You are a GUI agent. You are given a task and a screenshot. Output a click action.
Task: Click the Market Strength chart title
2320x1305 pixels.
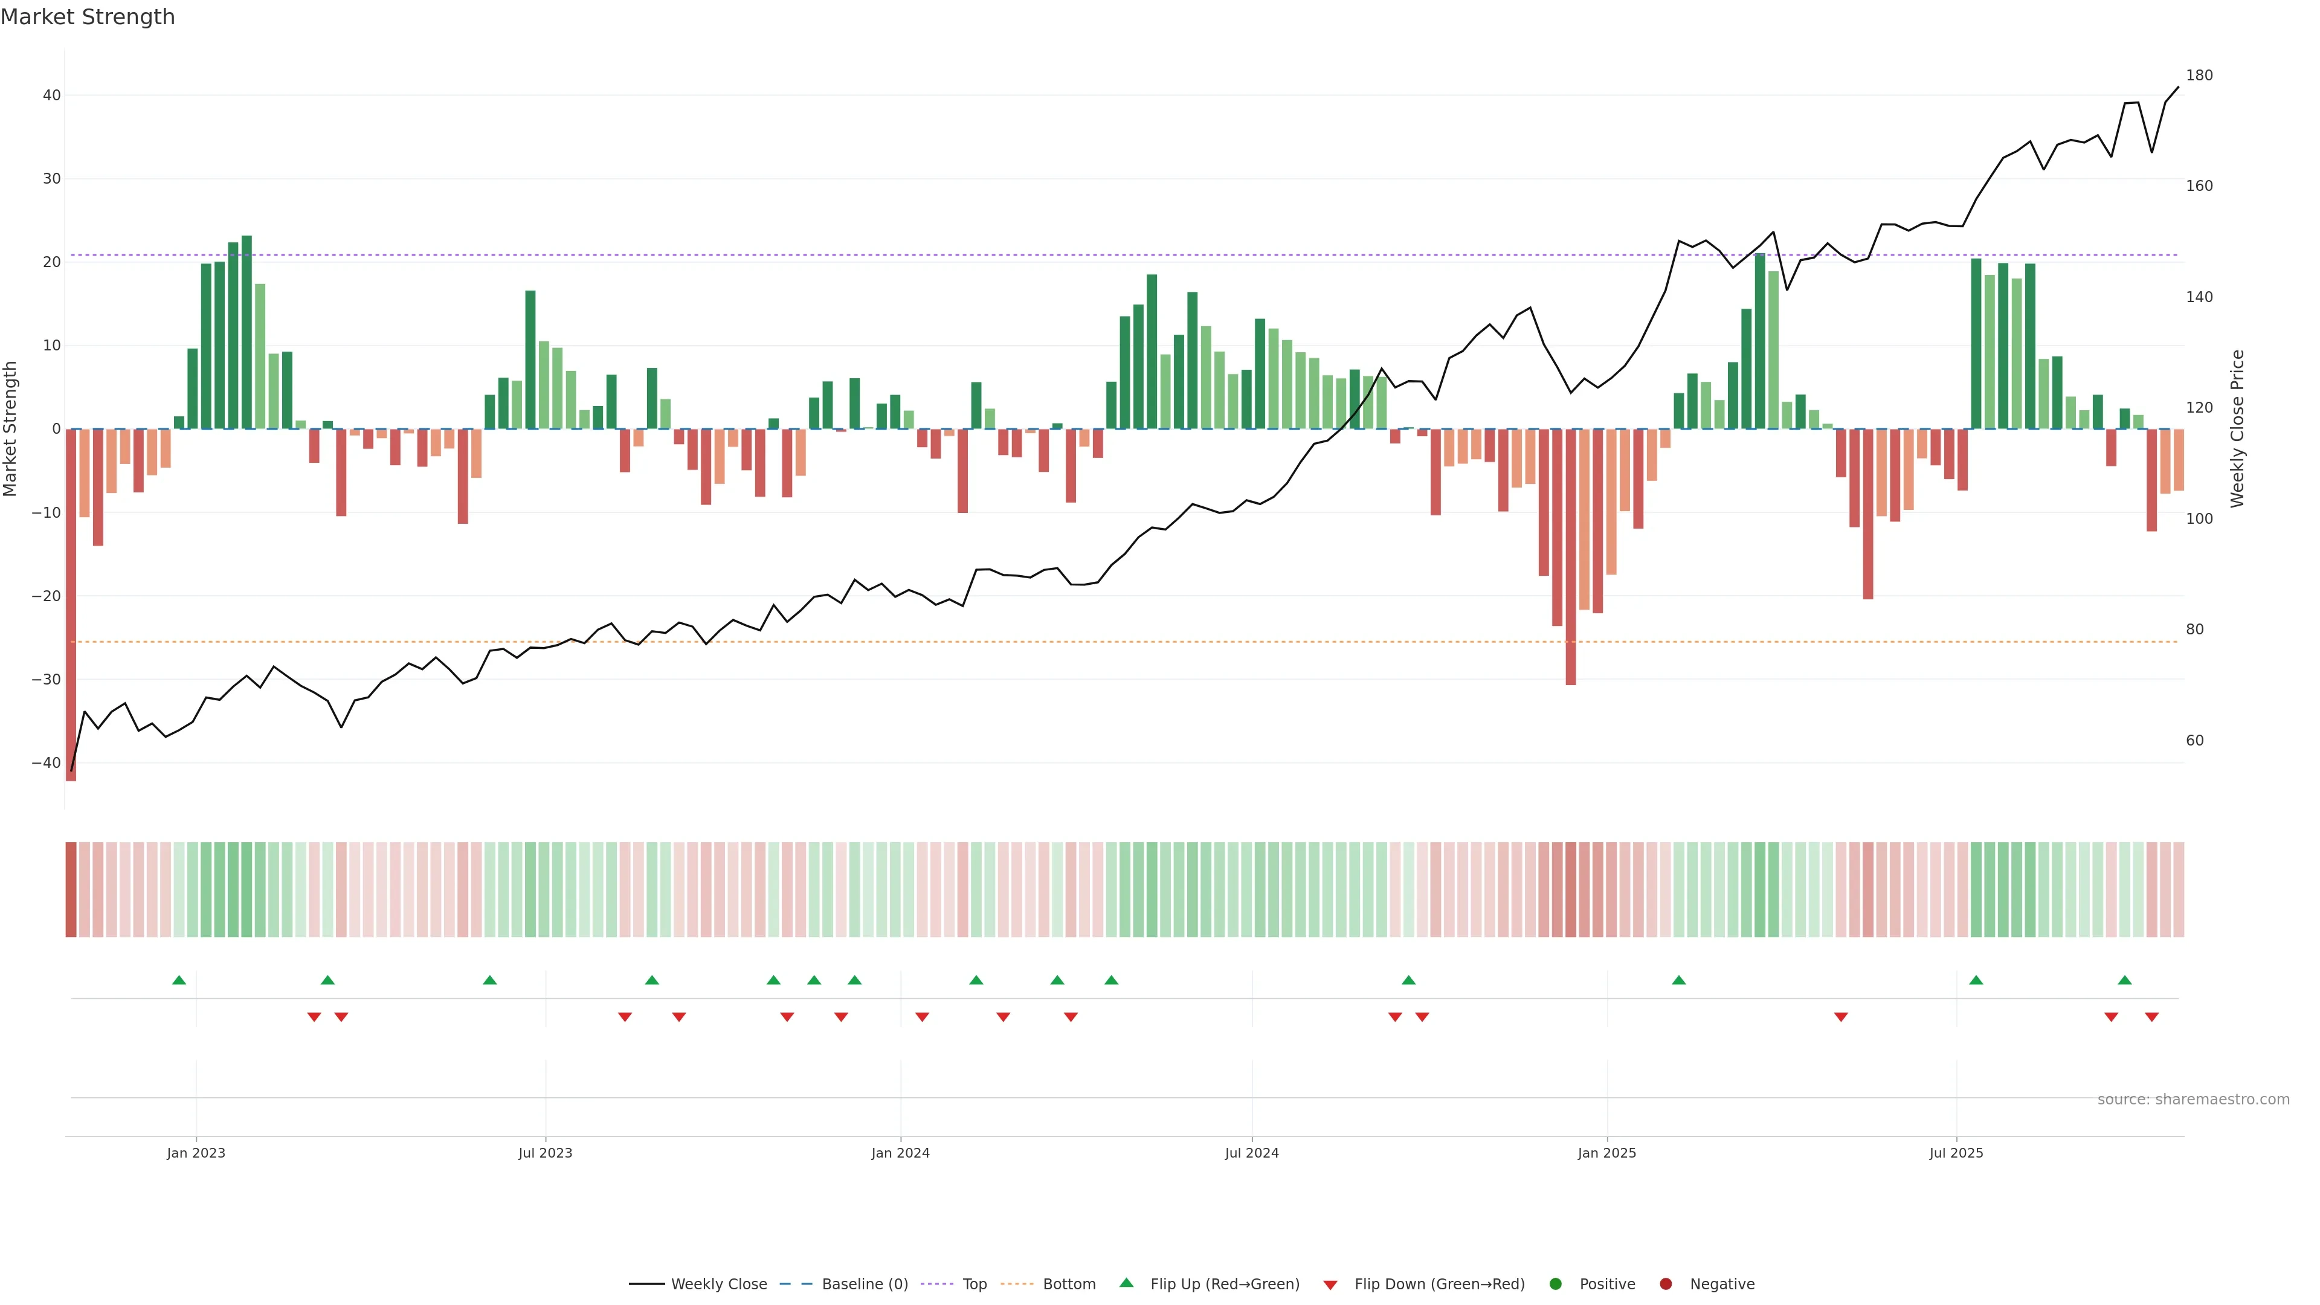[x=88, y=17]
